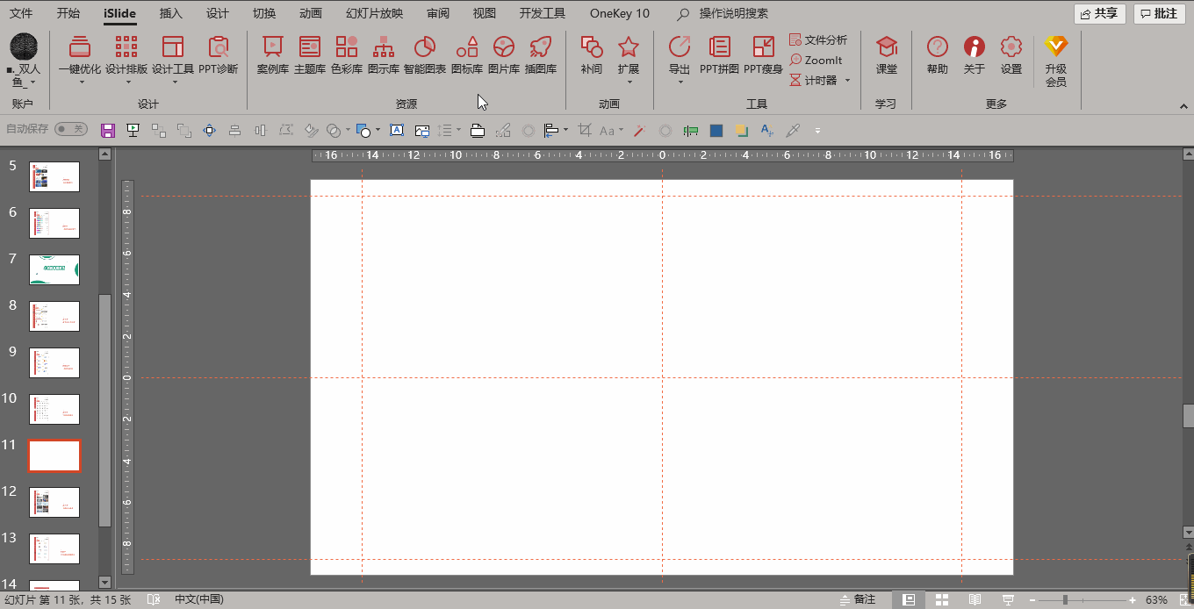Expand the 导出 export dropdown
Screen dimensions: 1194x609
pyautogui.click(x=680, y=82)
